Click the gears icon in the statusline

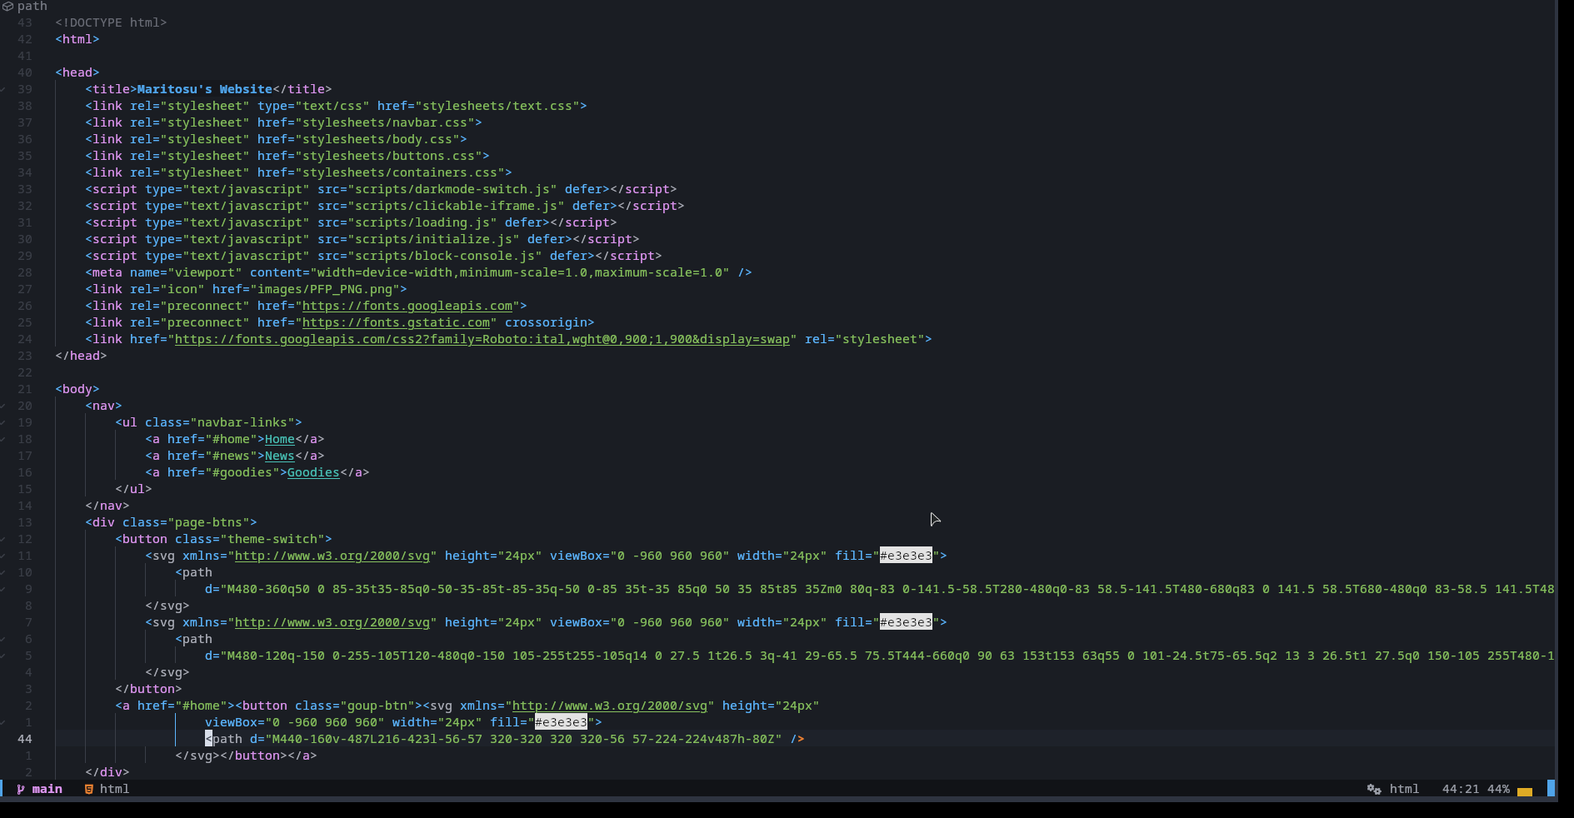(1374, 789)
